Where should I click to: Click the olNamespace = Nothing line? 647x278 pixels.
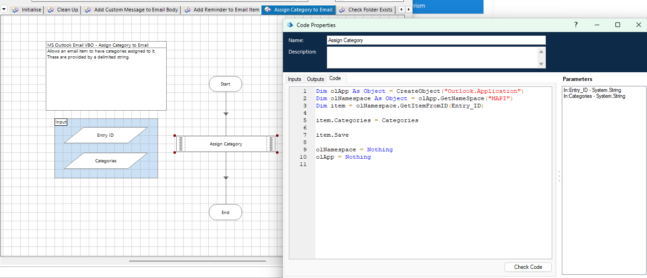(x=354, y=150)
